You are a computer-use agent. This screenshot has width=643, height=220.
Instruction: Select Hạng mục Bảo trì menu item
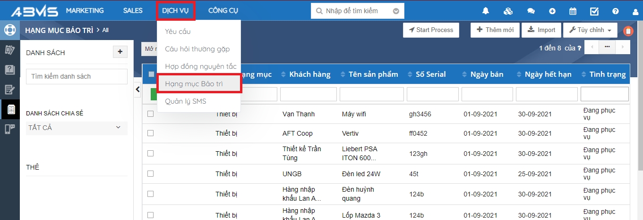pyautogui.click(x=200, y=84)
